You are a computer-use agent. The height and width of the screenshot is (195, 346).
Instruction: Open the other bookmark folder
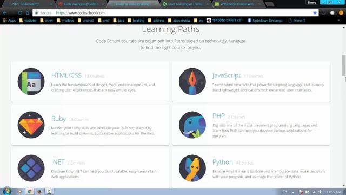pyautogui.click(x=46, y=21)
